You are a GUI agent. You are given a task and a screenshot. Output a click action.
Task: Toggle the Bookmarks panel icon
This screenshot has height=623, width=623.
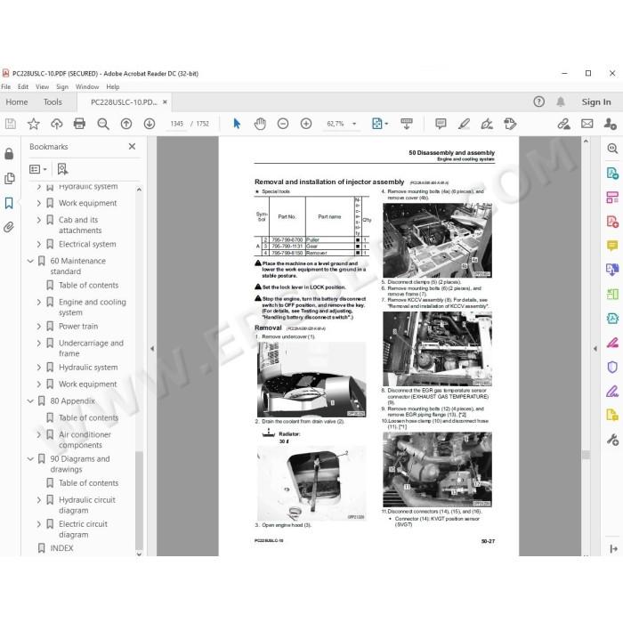[x=9, y=203]
